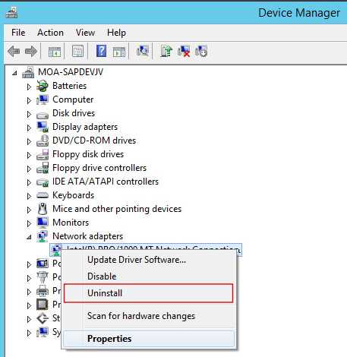The width and height of the screenshot is (347, 357).
Task: Click the Uninstall toolbar icon with red X
Action: pyautogui.click(x=184, y=51)
